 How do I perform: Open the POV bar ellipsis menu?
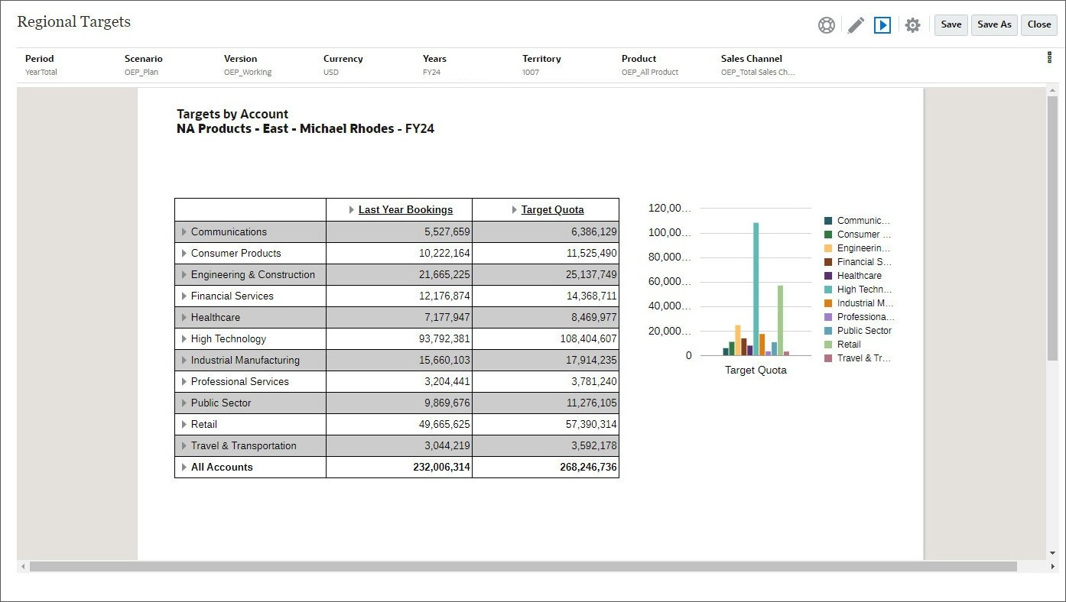click(x=1048, y=57)
